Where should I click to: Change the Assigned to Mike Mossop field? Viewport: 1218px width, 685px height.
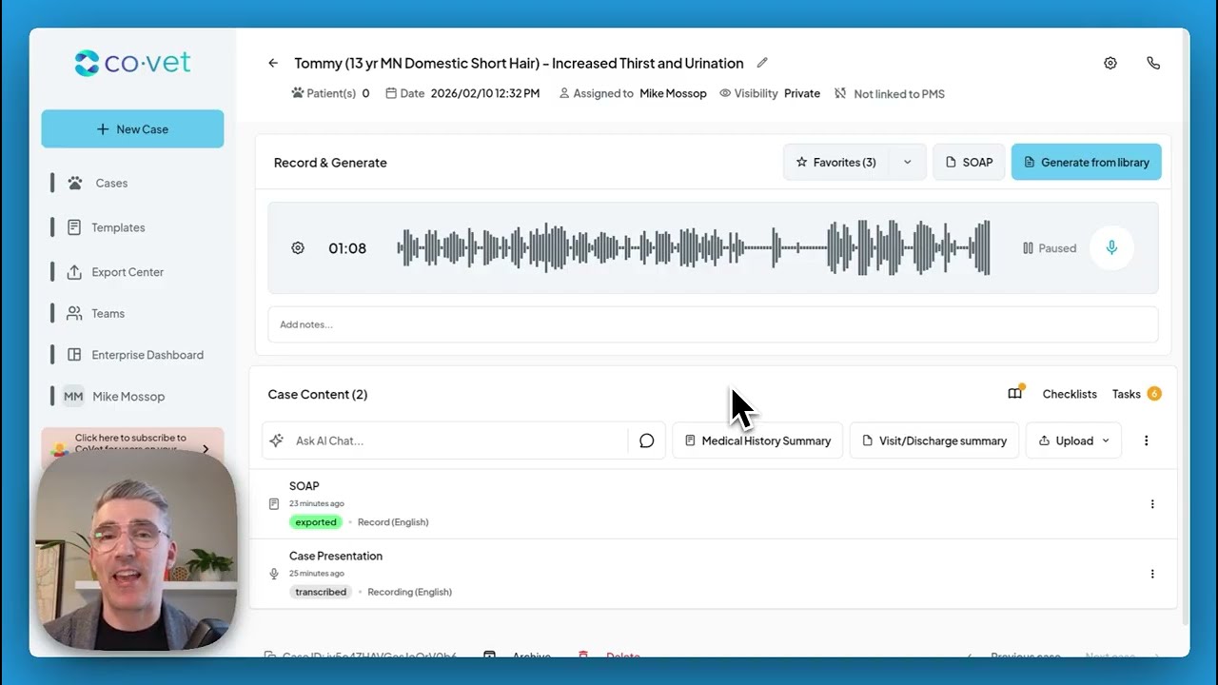coord(633,93)
